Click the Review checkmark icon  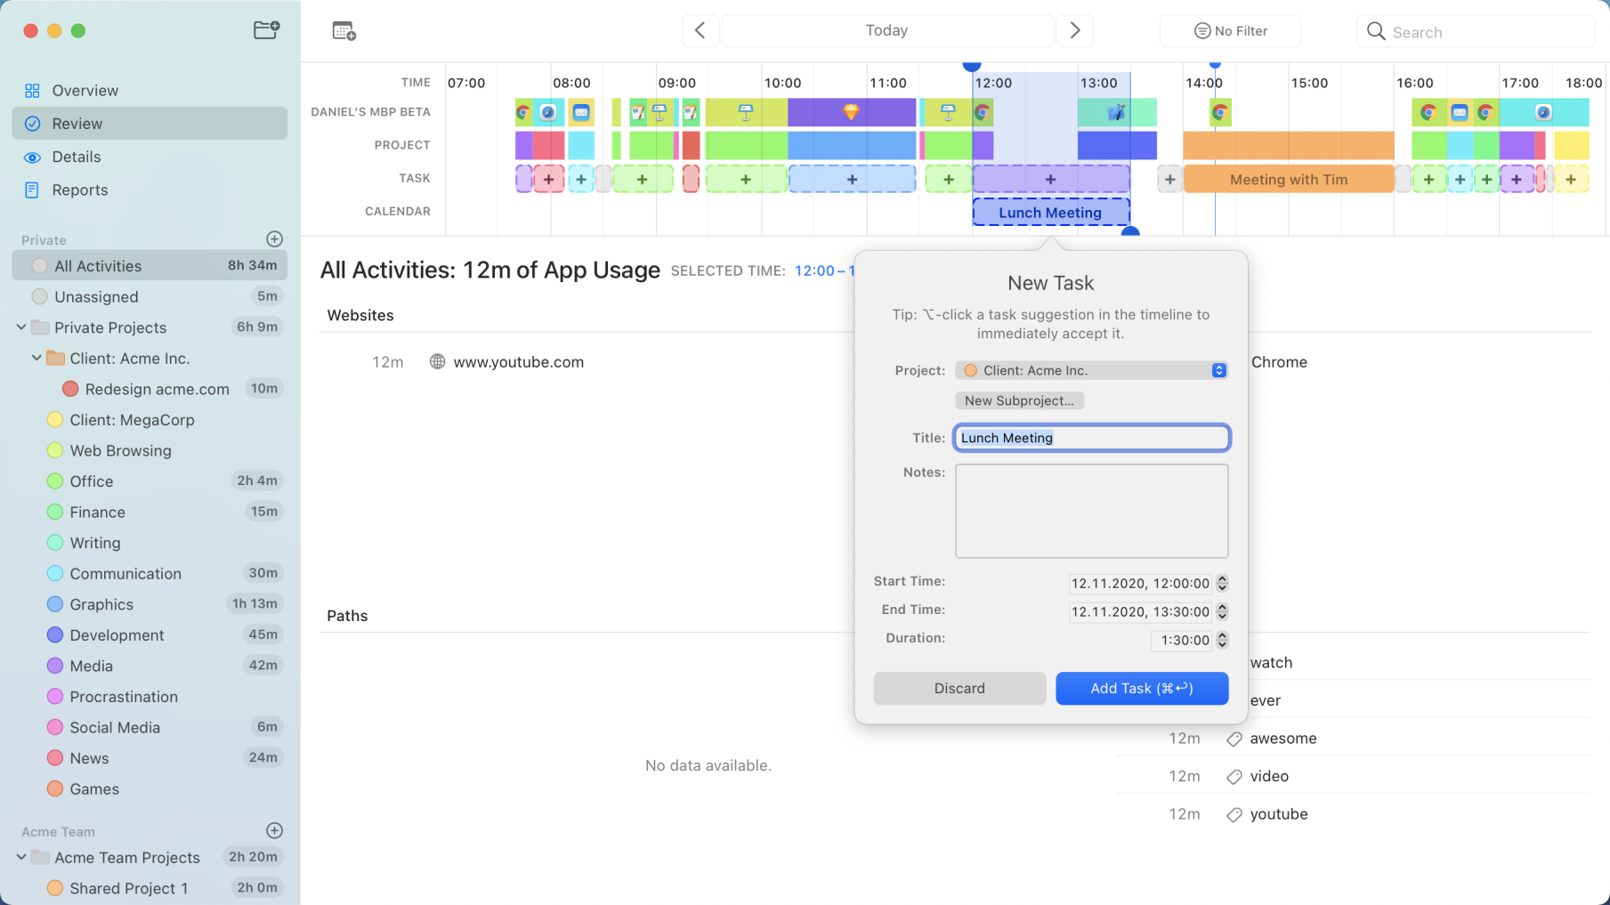pyautogui.click(x=33, y=124)
